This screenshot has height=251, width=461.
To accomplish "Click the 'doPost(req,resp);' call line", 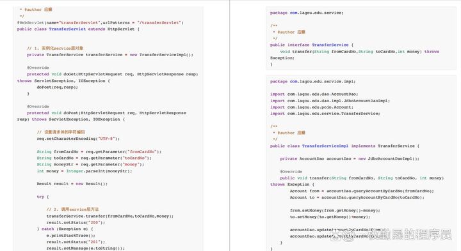I will (58, 87).
